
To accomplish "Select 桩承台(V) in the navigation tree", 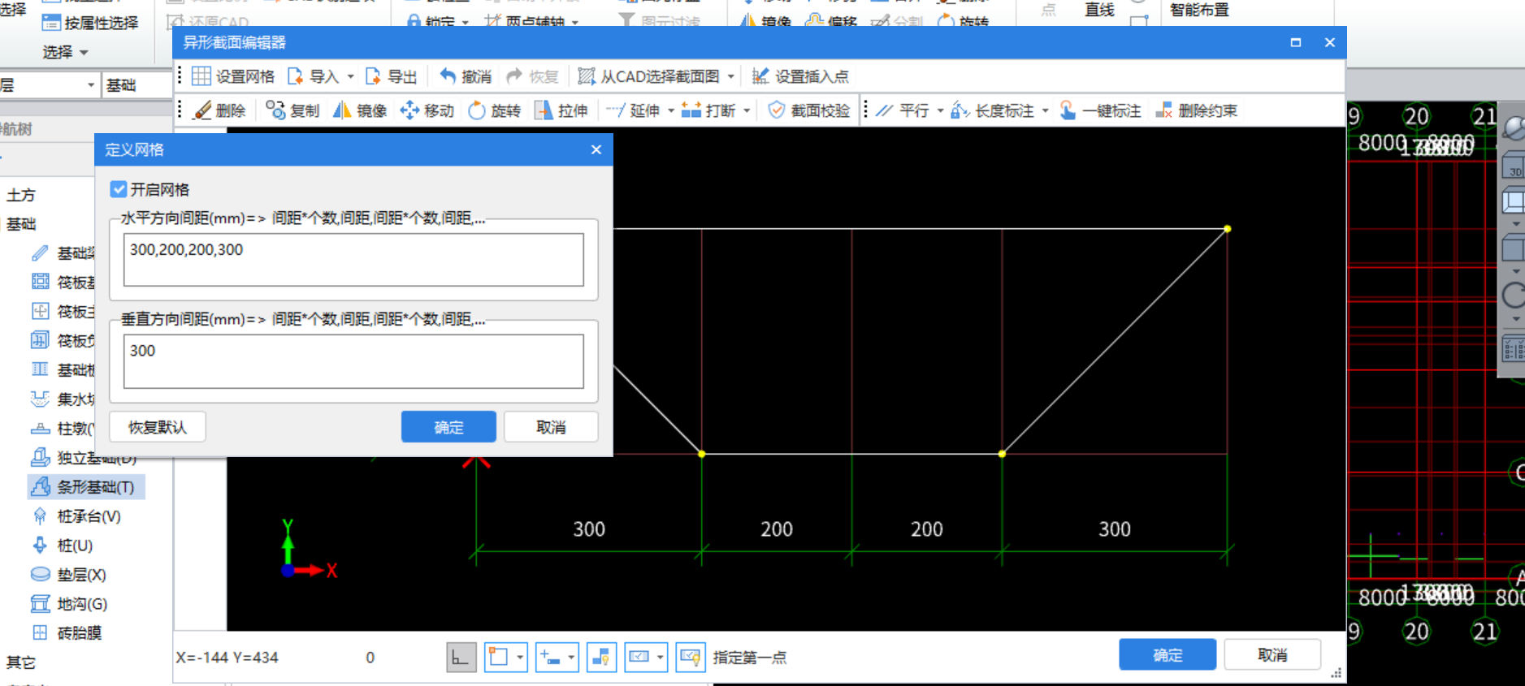I will [78, 516].
